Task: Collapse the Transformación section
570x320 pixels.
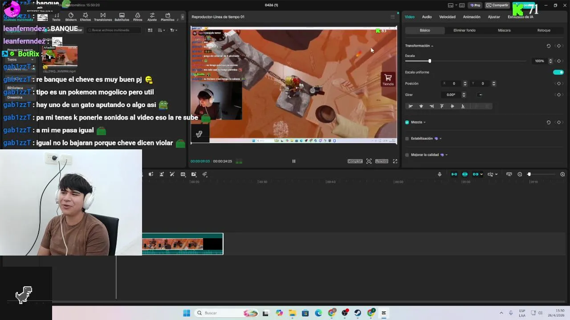Action: (432, 46)
